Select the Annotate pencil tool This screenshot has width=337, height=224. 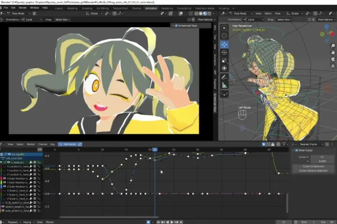tap(224, 77)
